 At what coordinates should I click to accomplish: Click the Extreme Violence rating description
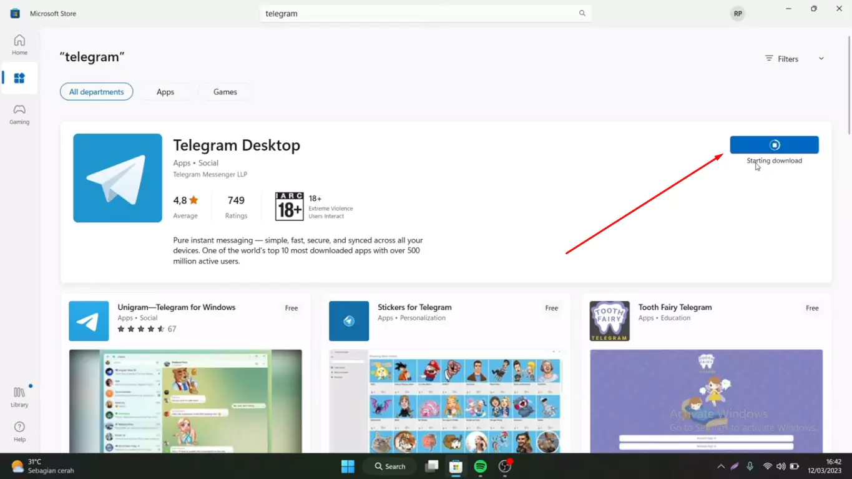coord(331,209)
